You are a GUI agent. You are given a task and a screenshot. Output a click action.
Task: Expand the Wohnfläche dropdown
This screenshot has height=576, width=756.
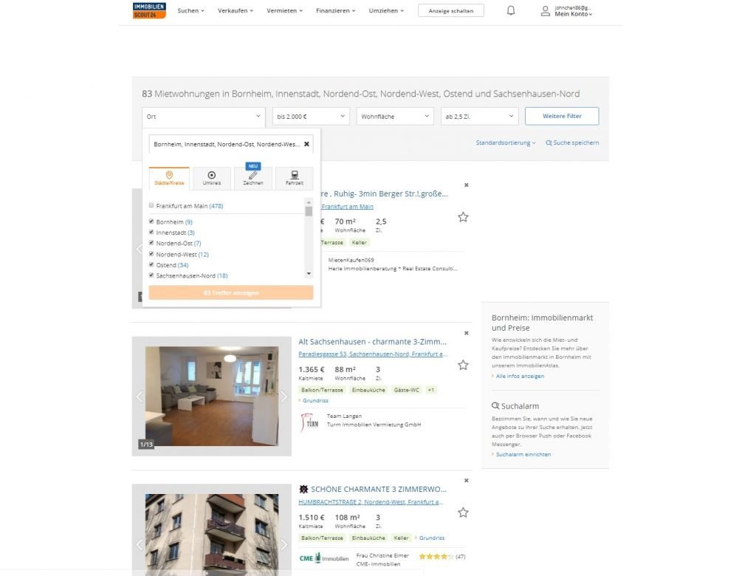coord(395,117)
